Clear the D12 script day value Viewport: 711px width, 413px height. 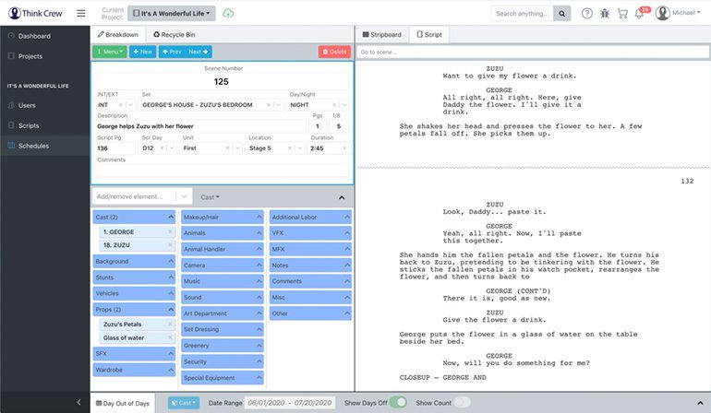point(162,148)
